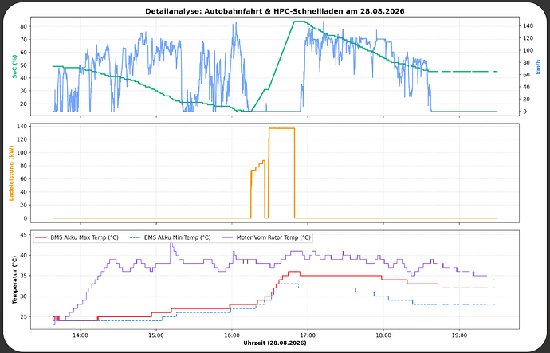Click the 0 tick on the km/h axis
The image size is (550, 353).
(524, 112)
